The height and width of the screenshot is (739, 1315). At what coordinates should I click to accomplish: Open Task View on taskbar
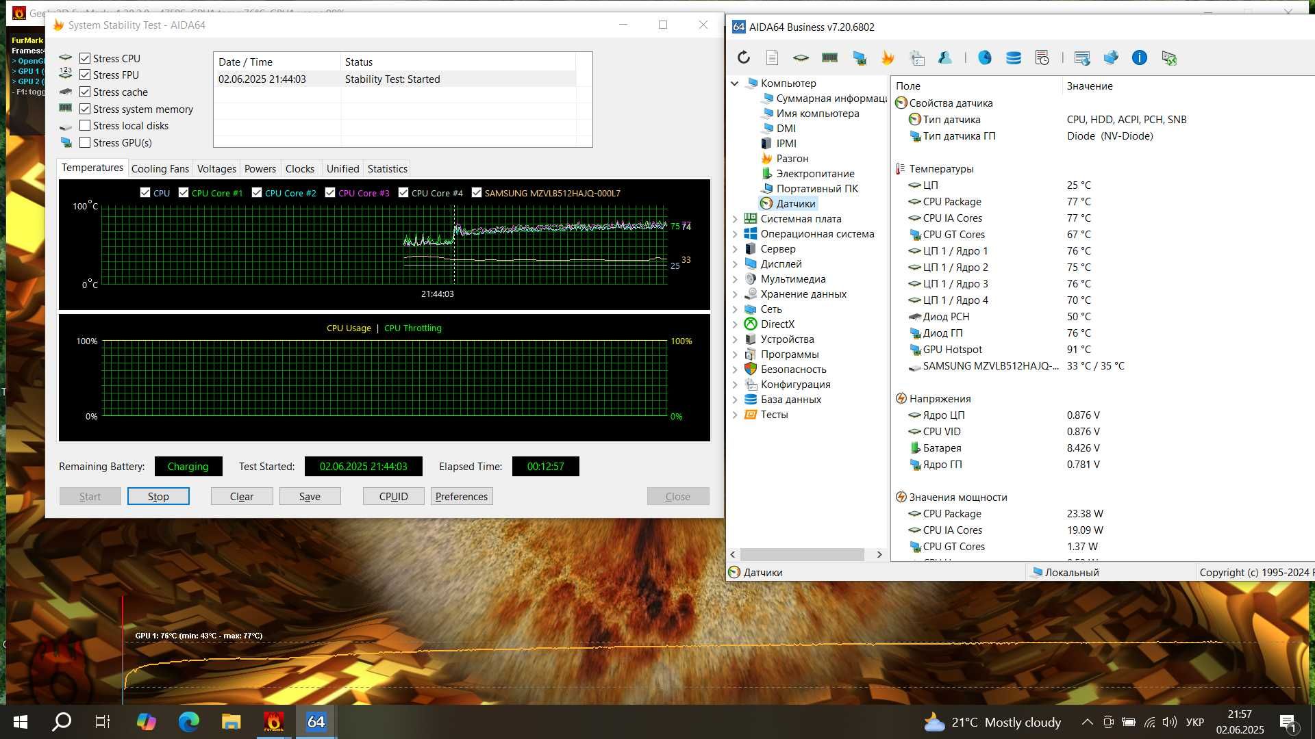(103, 722)
